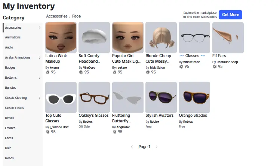The width and height of the screenshot is (280, 166).
Task: Click the Top Cute Glasses title
Action: 53,118
